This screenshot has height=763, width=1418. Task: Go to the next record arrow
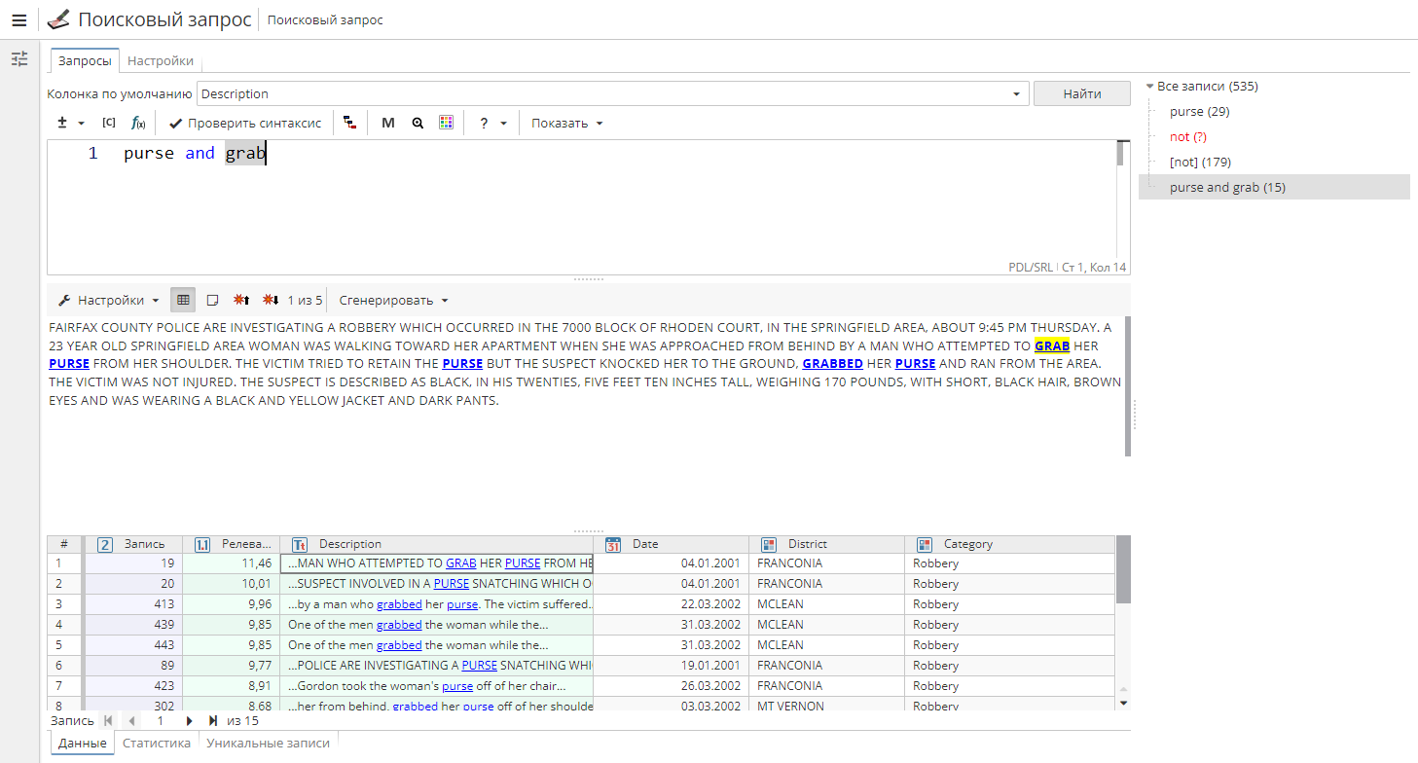tap(190, 721)
